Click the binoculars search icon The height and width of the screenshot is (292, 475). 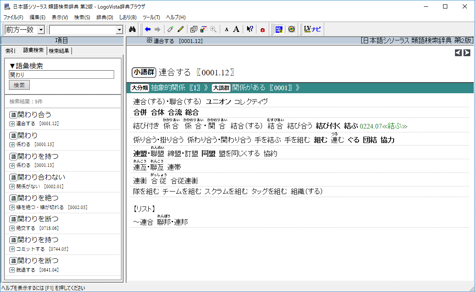(132, 29)
